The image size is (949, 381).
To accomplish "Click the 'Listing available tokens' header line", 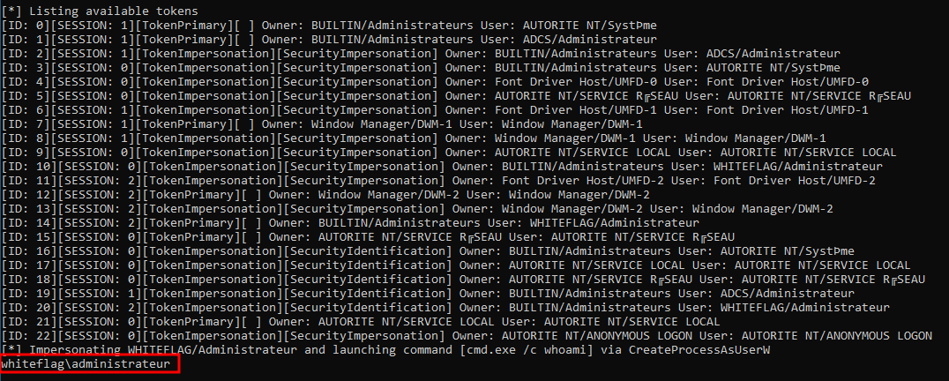I will 106,11.
